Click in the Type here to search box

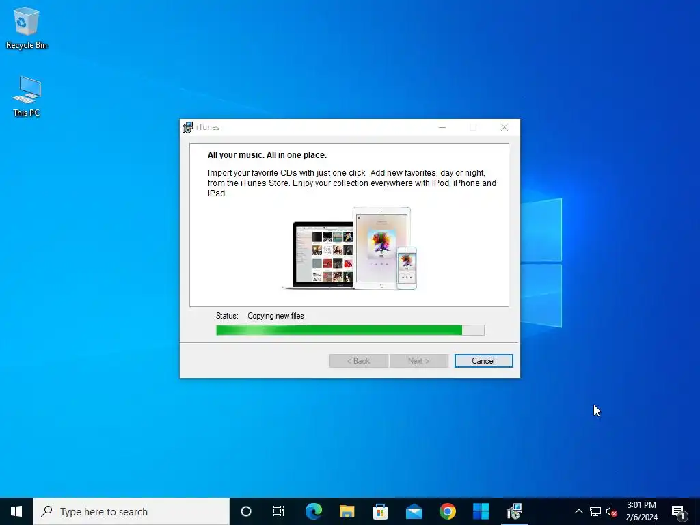pyautogui.click(x=131, y=511)
